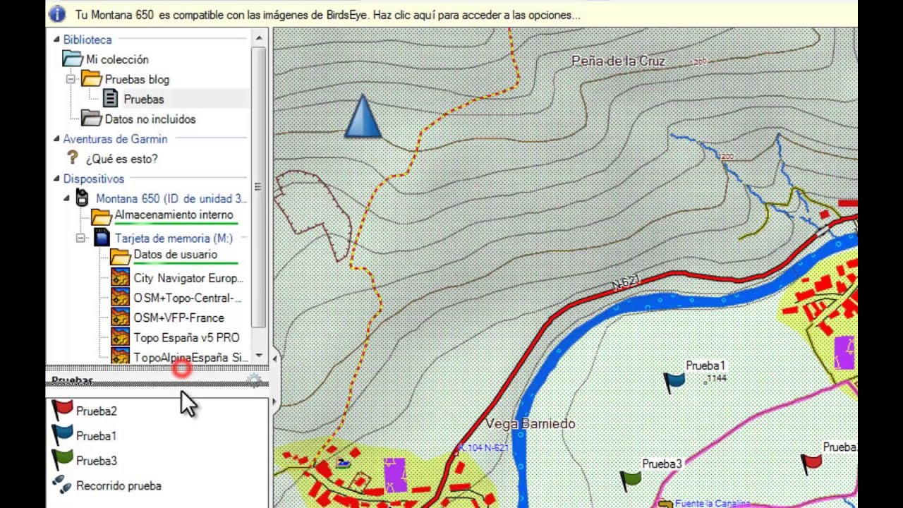Click Vega Barniedo map label
The height and width of the screenshot is (508, 903).
pos(531,424)
